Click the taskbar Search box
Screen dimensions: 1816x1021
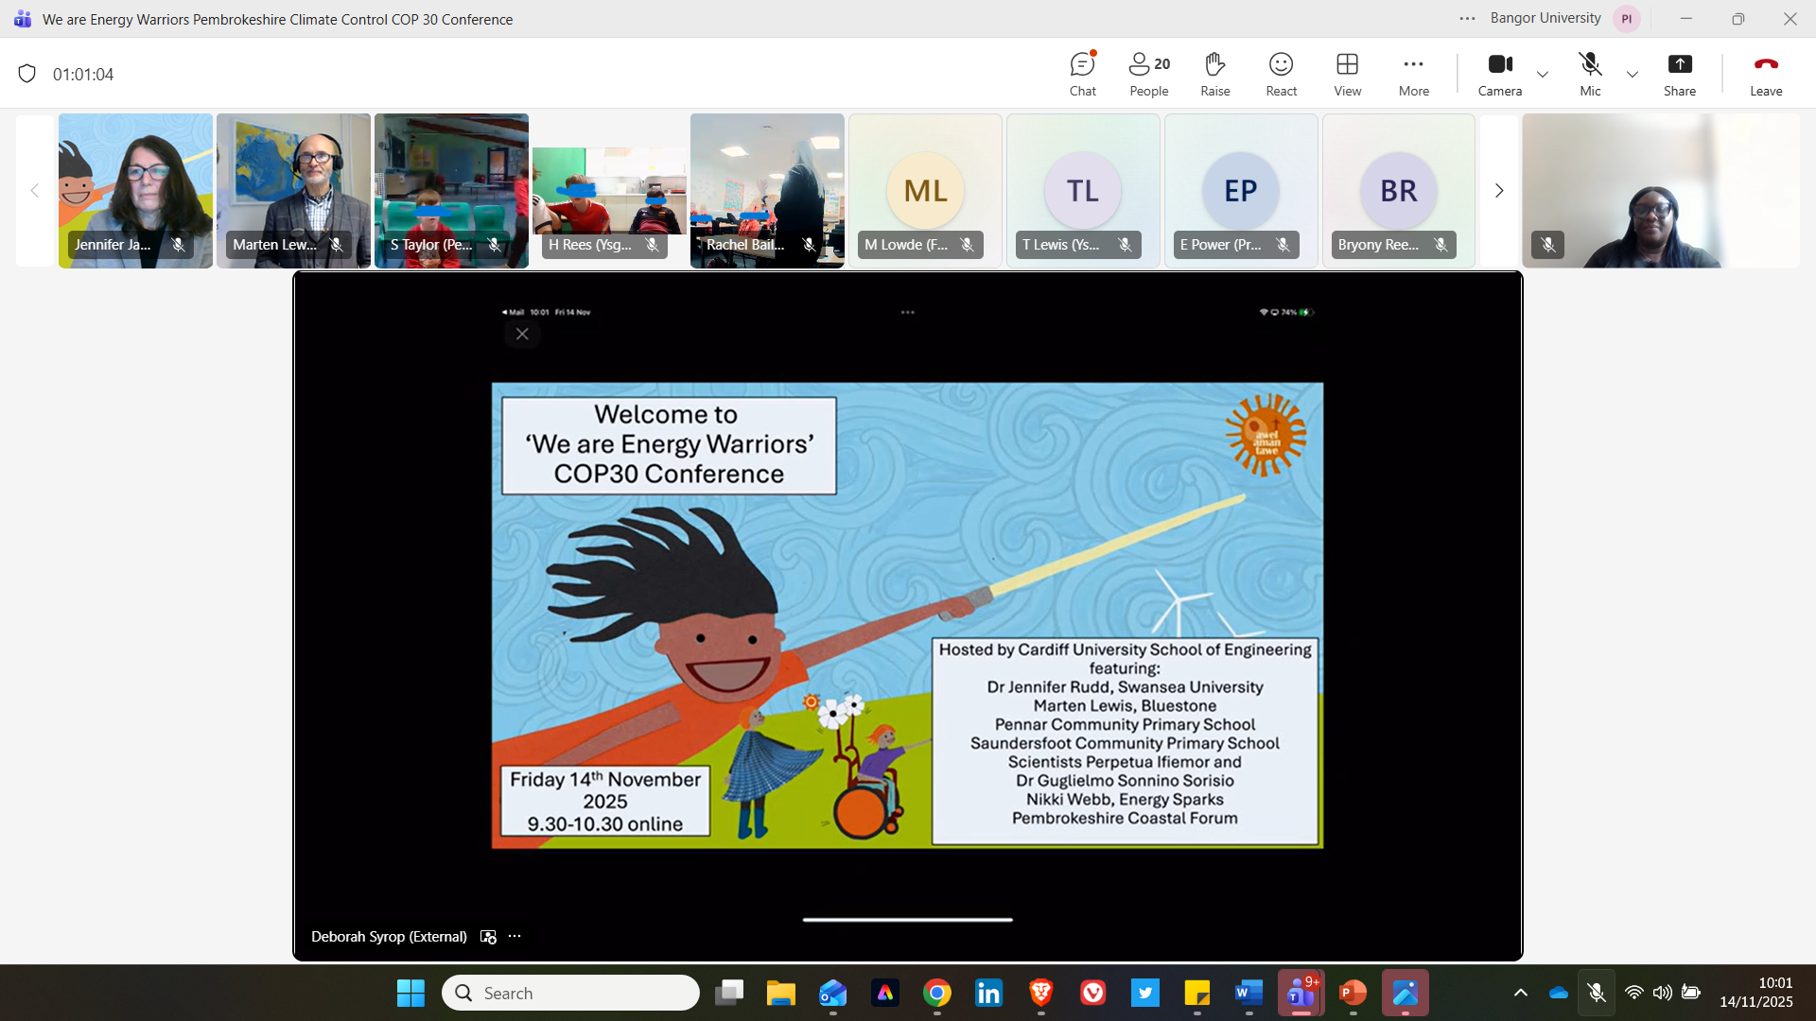tap(570, 994)
